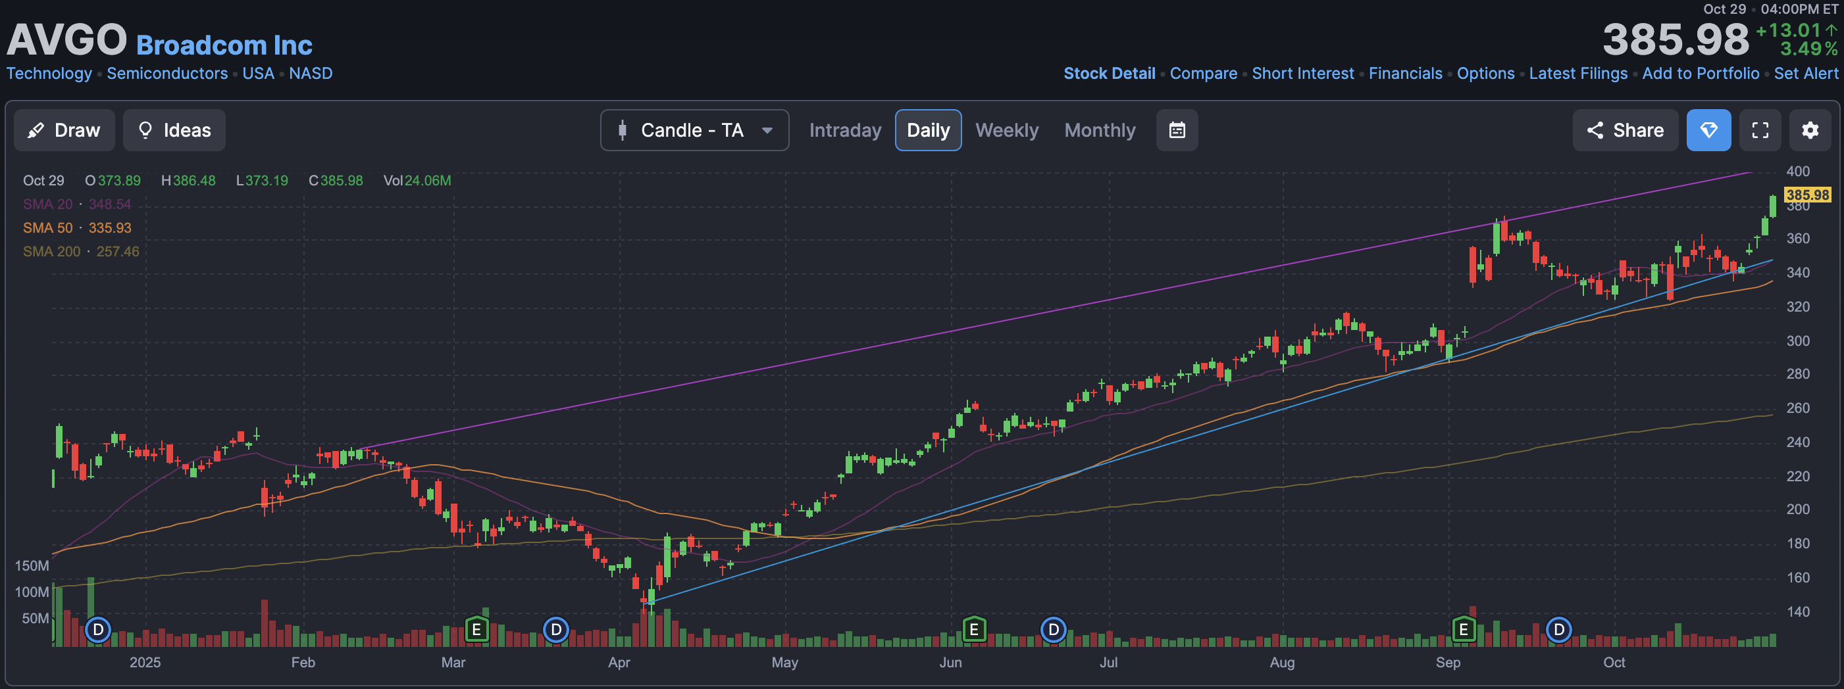
Task: Click the late-September dividend D marker
Action: [1558, 630]
